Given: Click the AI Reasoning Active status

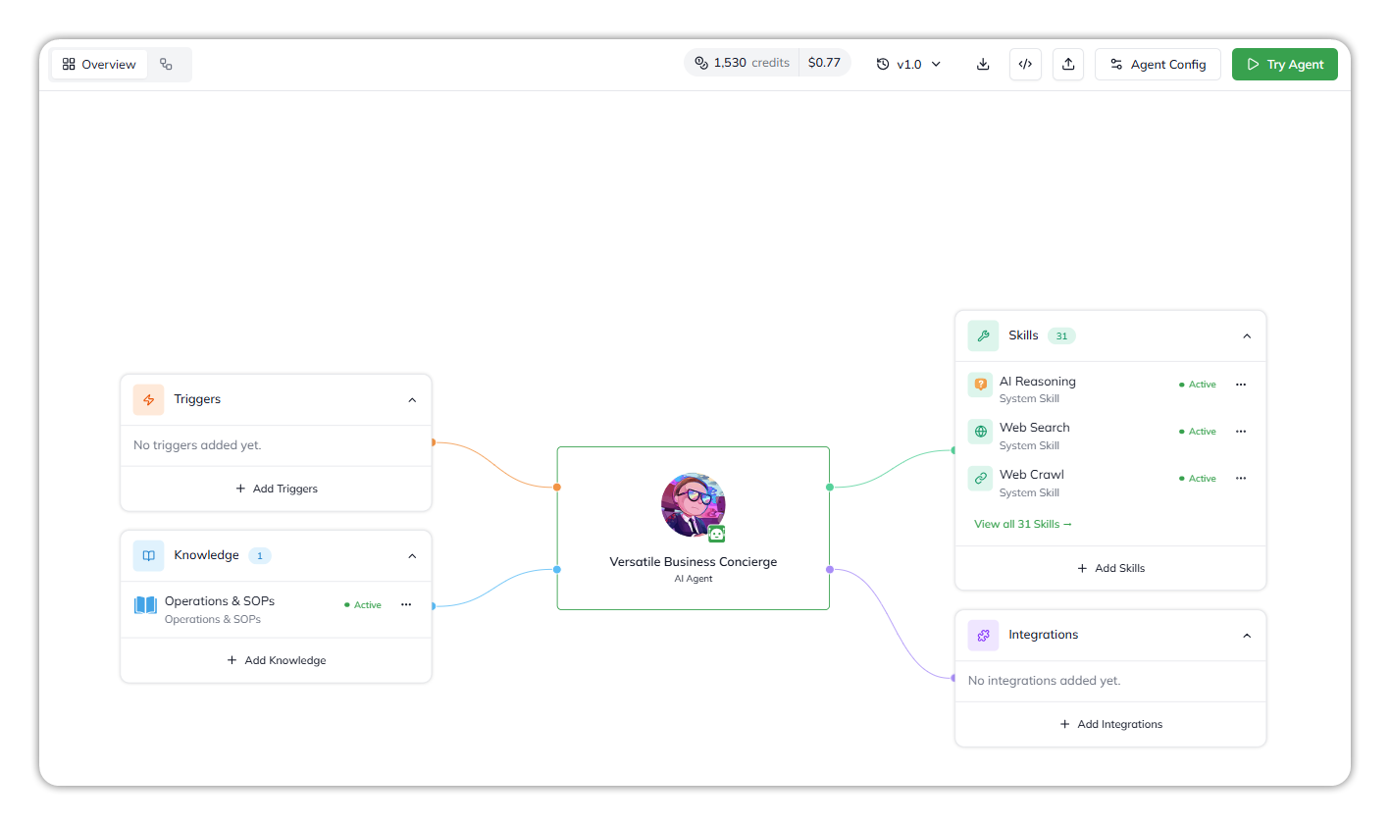Looking at the screenshot, I should [1198, 385].
